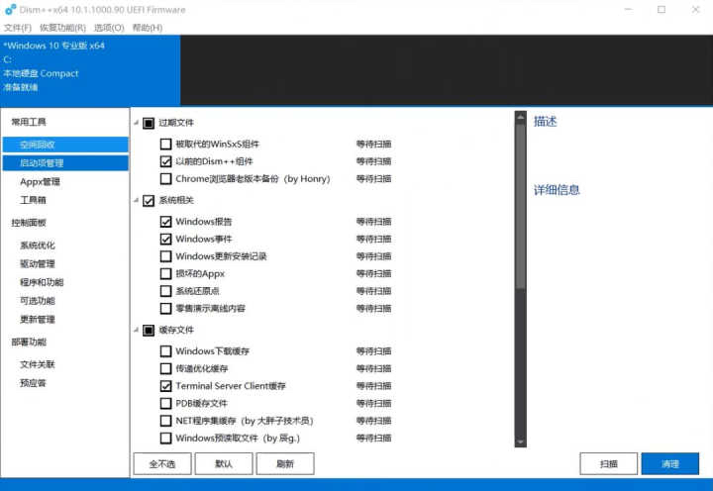Open the 选项(O) menu

pyautogui.click(x=108, y=28)
